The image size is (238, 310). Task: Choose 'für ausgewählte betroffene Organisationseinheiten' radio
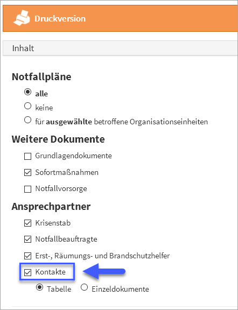[x=27, y=120]
